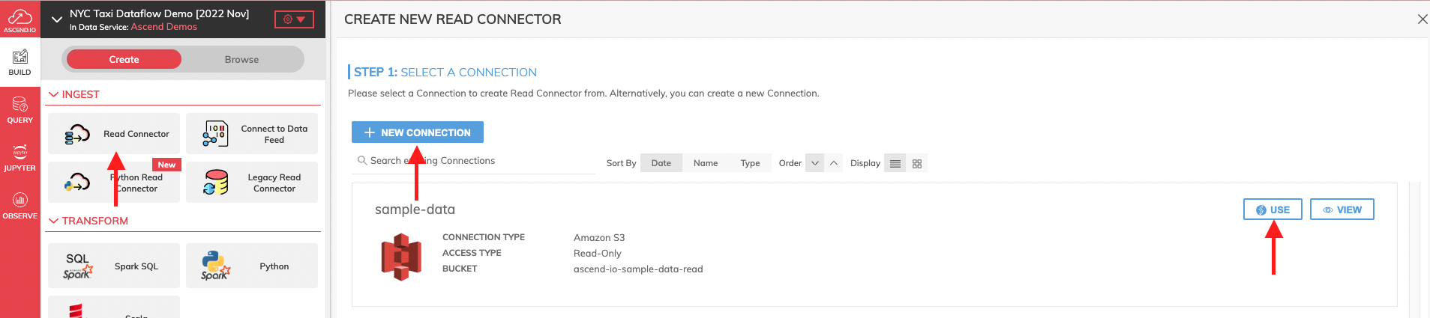
Task: Create a new connection
Action: tap(418, 132)
